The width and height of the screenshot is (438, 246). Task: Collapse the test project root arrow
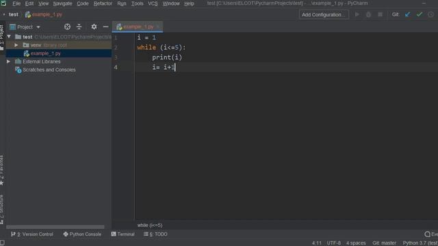(x=9, y=37)
